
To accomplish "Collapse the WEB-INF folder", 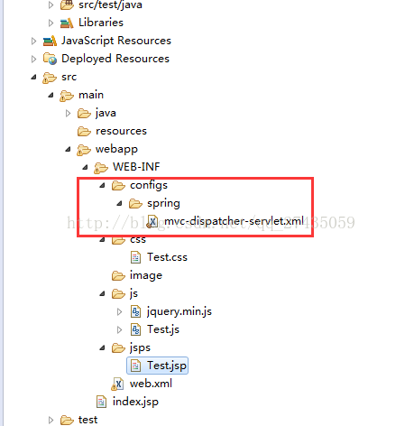I will [85, 167].
